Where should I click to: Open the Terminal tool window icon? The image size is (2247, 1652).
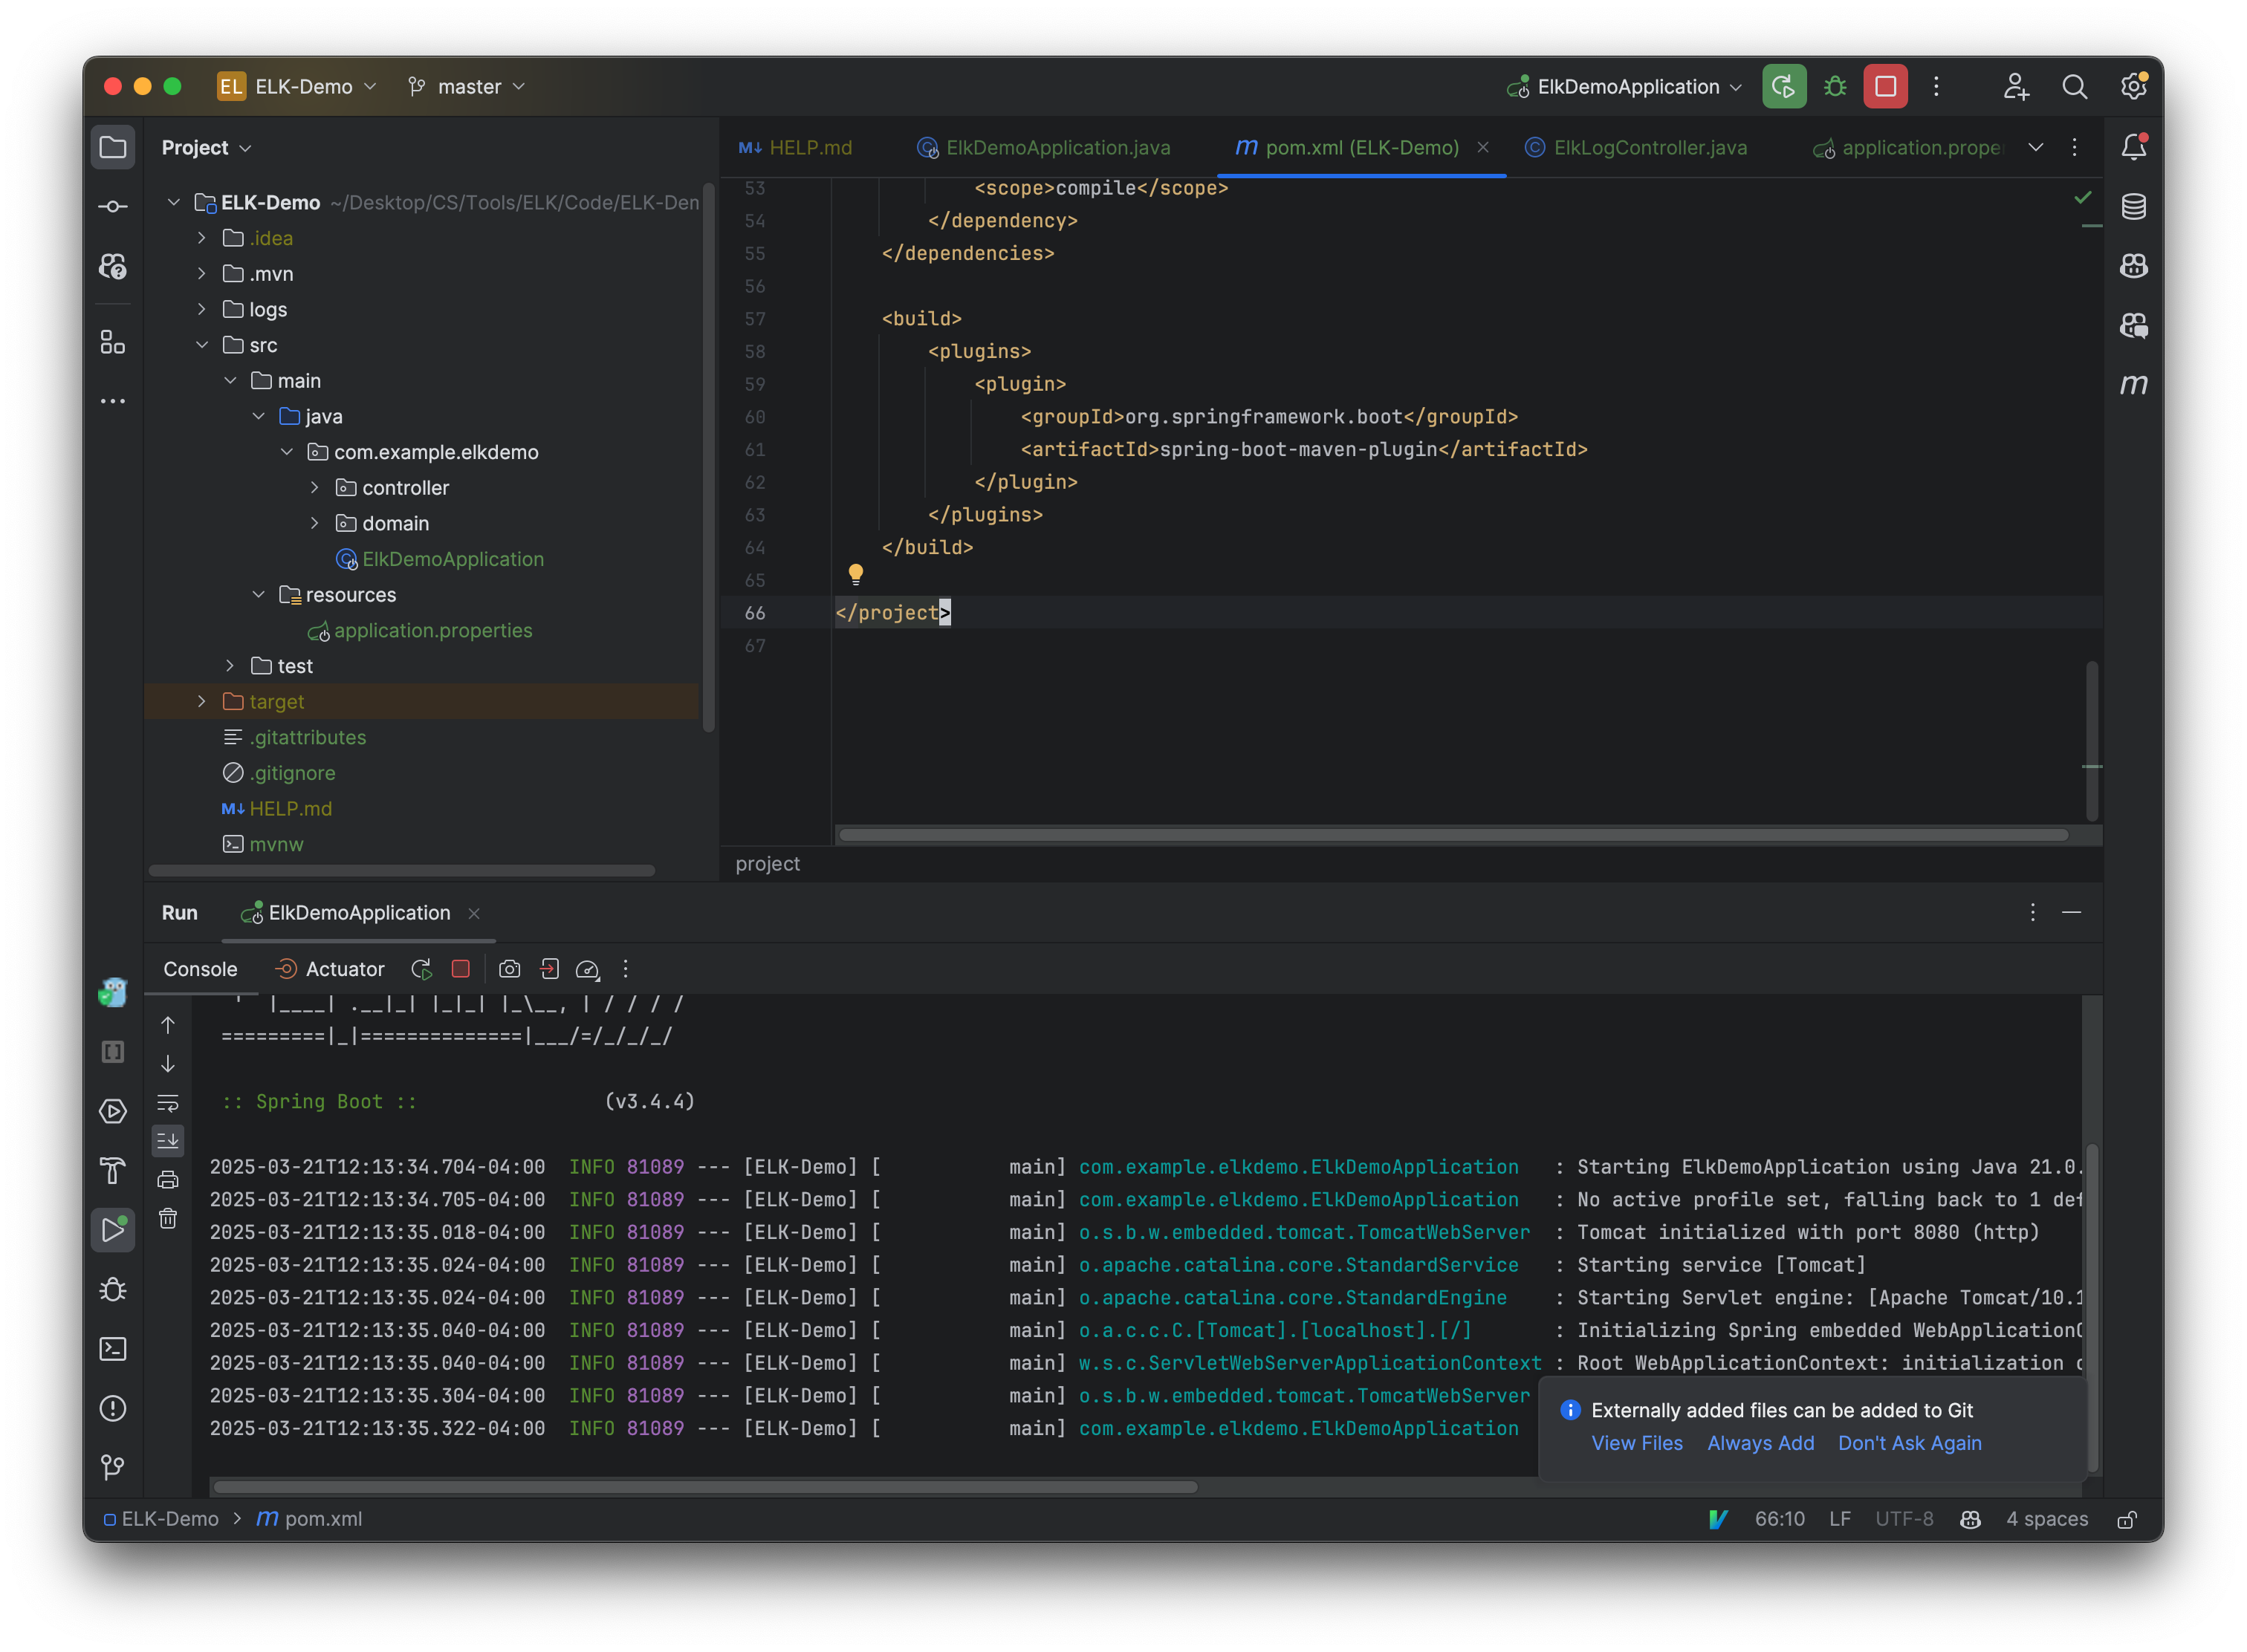point(113,1349)
